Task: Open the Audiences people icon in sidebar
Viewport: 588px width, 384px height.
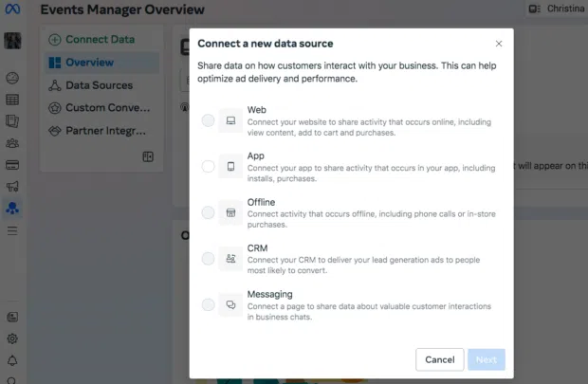Action: [12, 143]
